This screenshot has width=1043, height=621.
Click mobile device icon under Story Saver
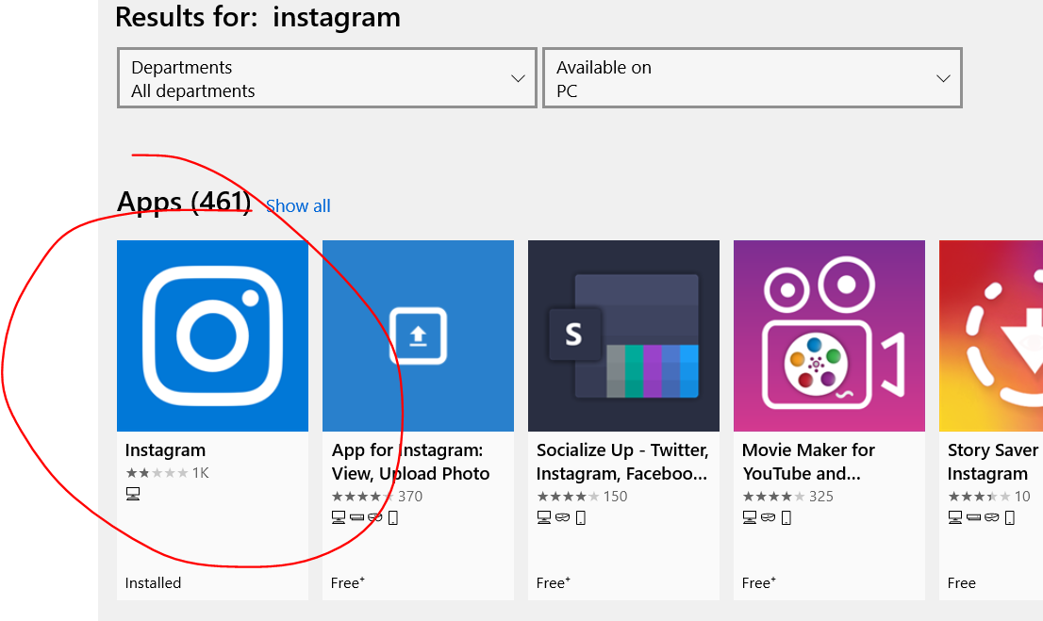pyautogui.click(x=1010, y=517)
